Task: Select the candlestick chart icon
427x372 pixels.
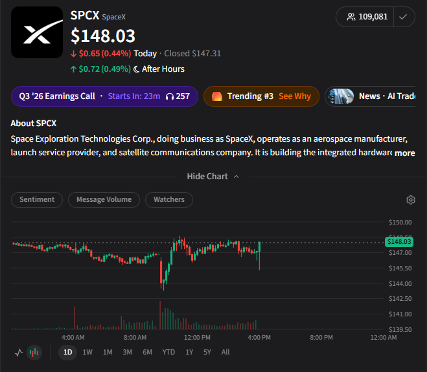Action: tap(34, 353)
